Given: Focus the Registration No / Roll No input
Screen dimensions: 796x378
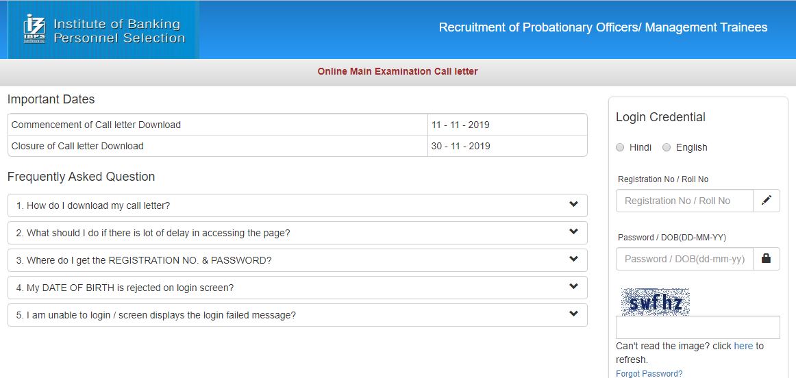Looking at the screenshot, I should 684,201.
